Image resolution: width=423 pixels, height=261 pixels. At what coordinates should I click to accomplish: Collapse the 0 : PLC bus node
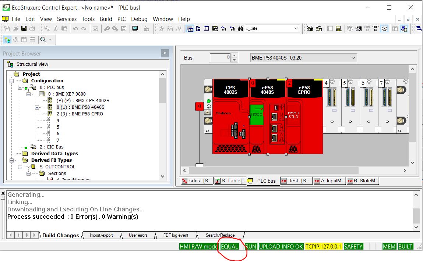point(20,87)
